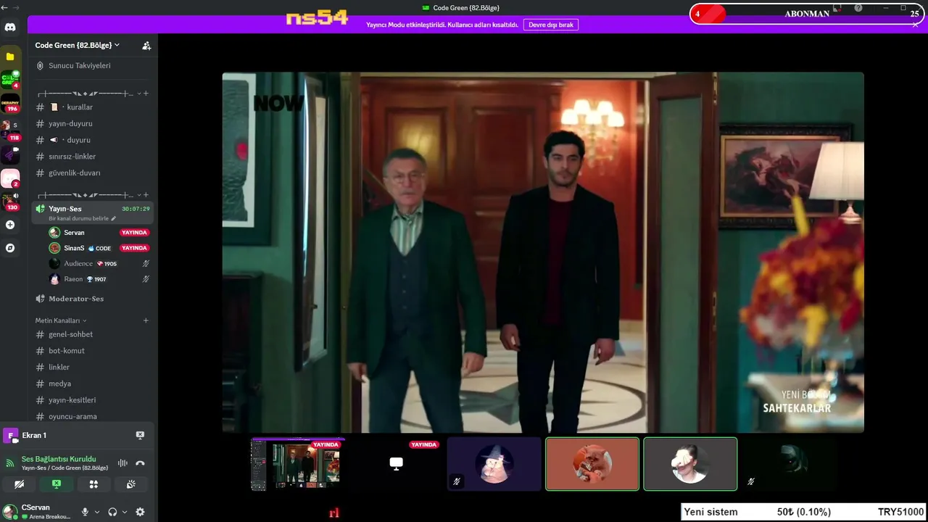Open the Discover servers compass icon
928x522 pixels.
pos(10,248)
